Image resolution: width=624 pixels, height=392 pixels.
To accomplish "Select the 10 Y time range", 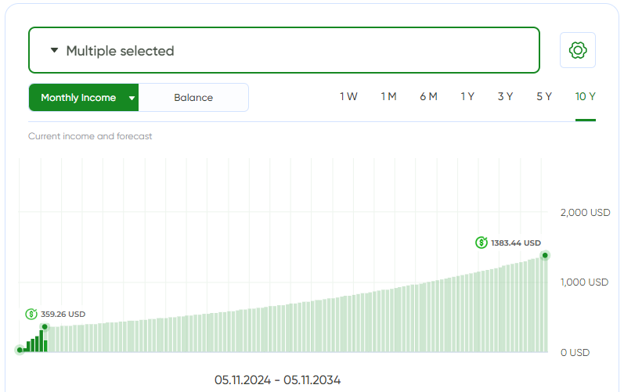I will click(x=585, y=96).
